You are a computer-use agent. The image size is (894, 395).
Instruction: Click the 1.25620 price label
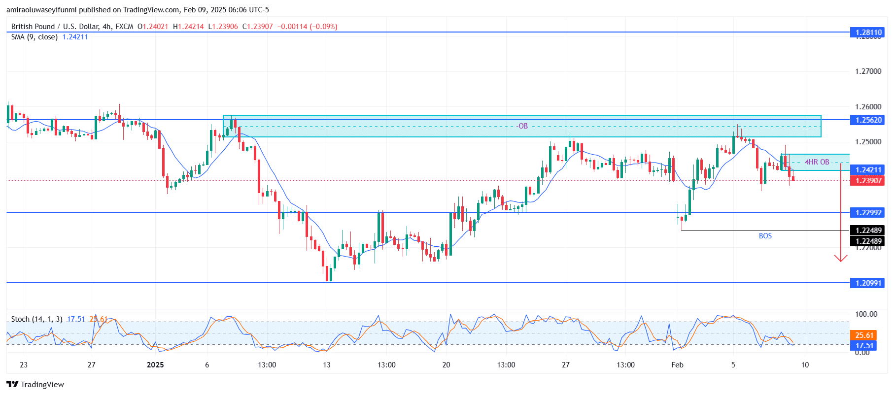coord(867,120)
